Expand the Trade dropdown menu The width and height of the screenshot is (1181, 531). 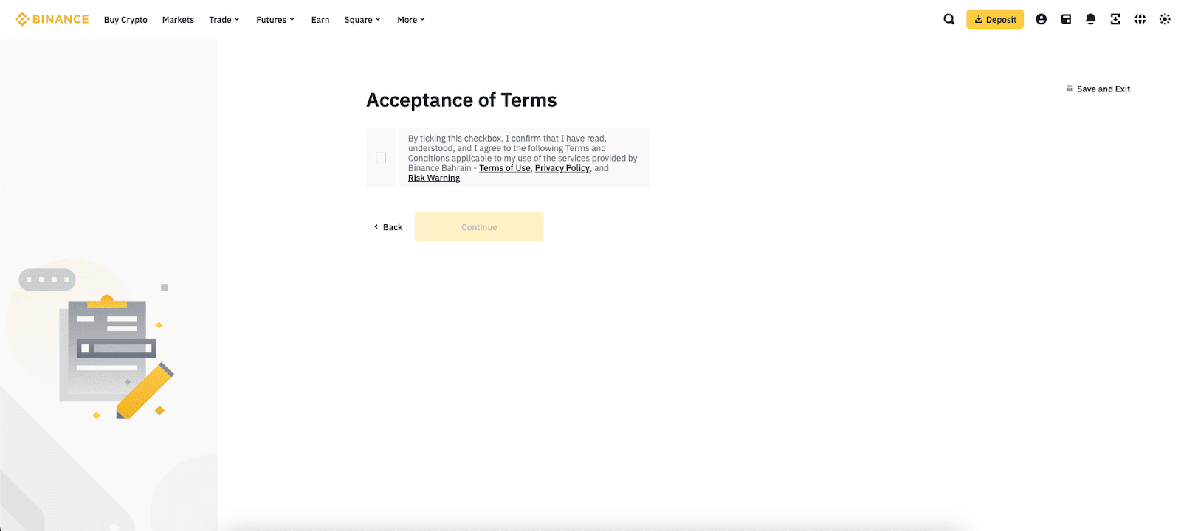pos(224,20)
